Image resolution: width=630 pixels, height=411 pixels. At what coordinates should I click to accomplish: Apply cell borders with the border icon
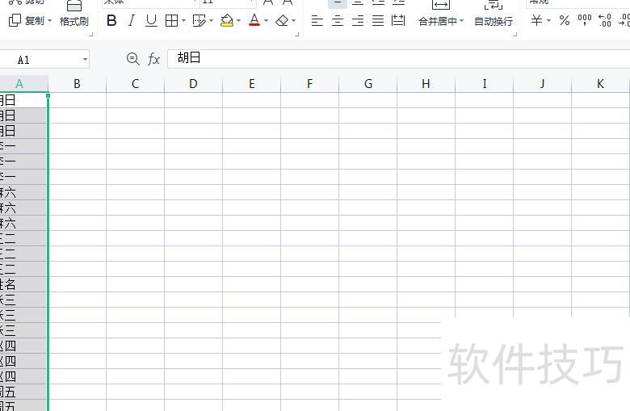coord(171,20)
